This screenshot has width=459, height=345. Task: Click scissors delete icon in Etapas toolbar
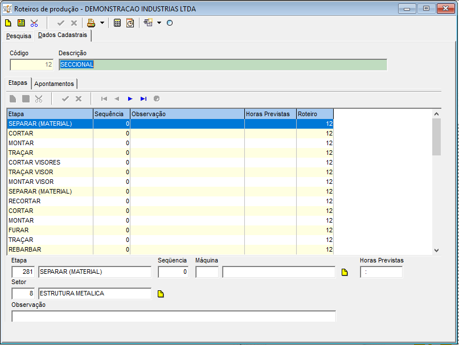39,99
